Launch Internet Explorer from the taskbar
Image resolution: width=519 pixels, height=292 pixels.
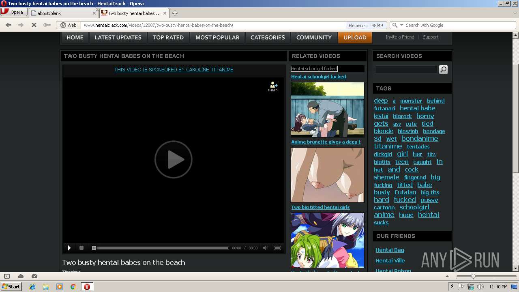pyautogui.click(x=32, y=287)
